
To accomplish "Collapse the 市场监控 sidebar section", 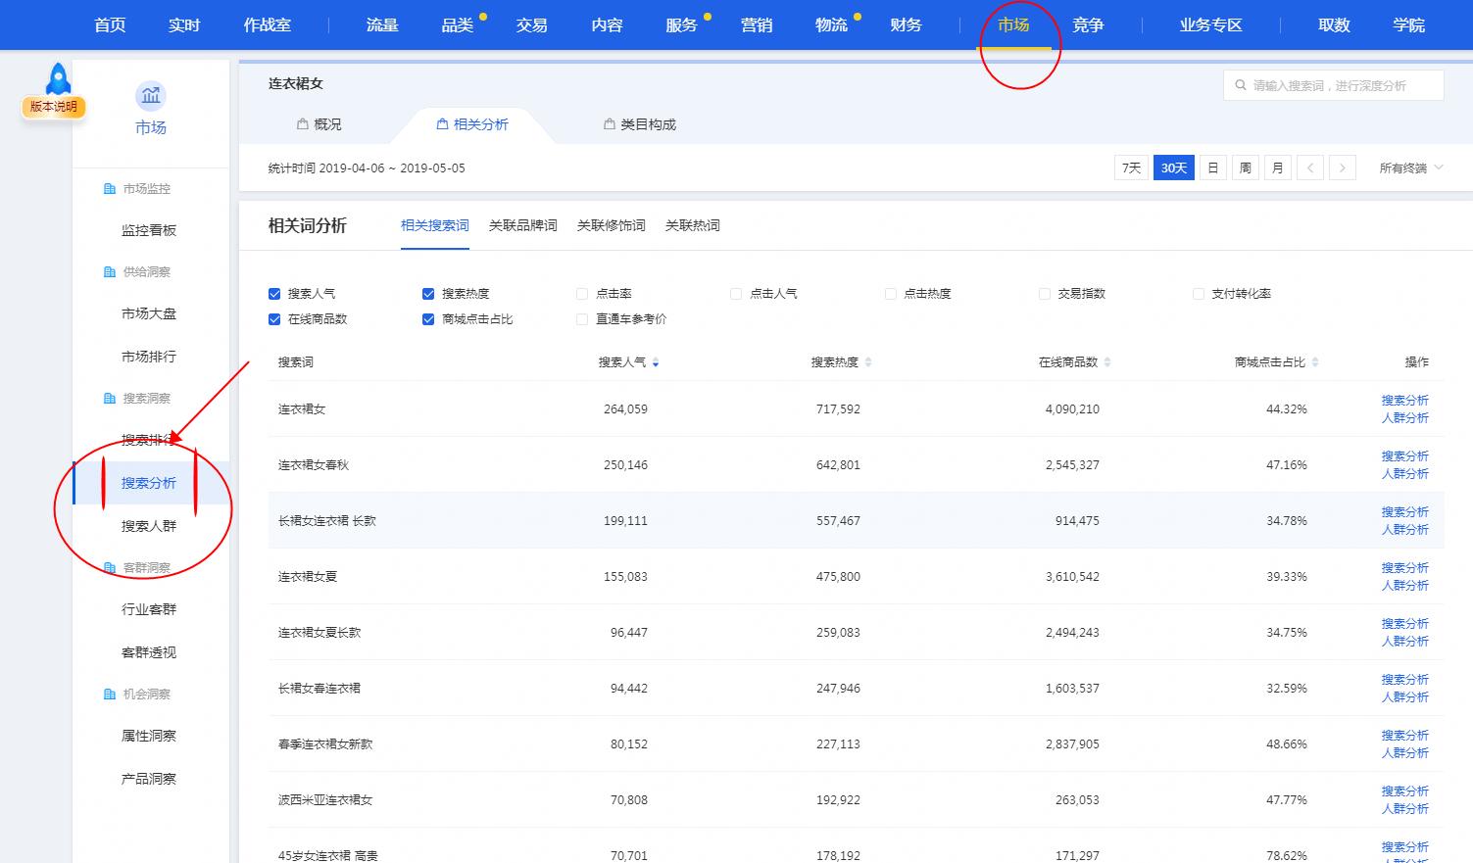I will (146, 189).
